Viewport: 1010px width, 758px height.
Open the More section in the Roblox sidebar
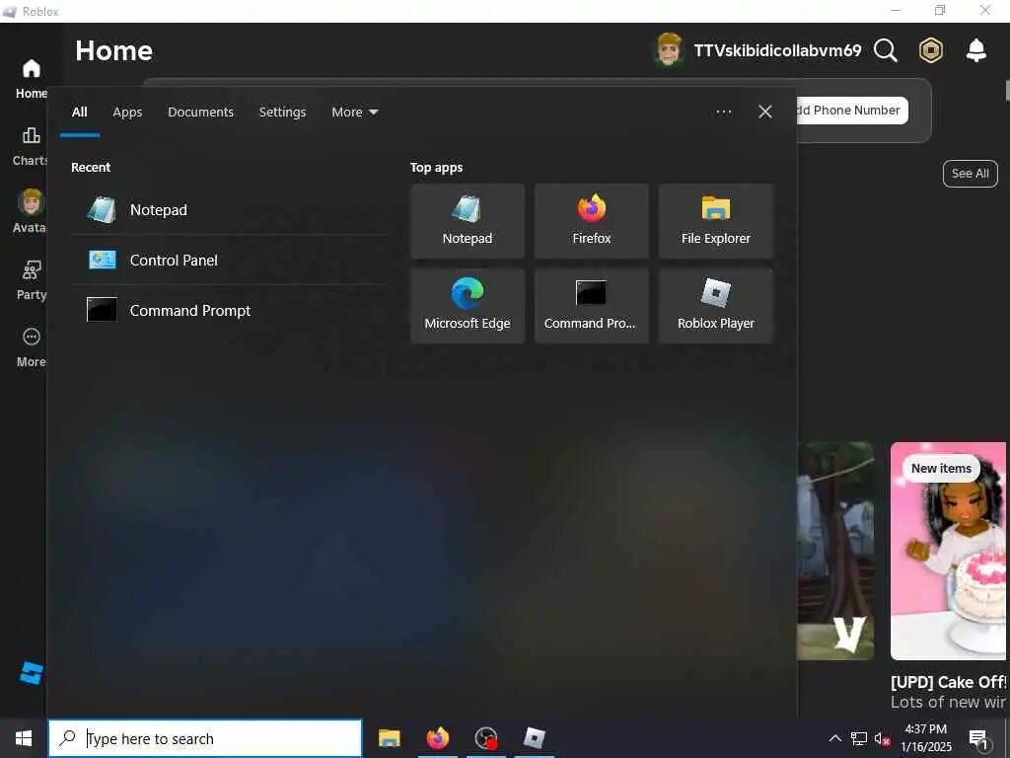click(x=31, y=347)
